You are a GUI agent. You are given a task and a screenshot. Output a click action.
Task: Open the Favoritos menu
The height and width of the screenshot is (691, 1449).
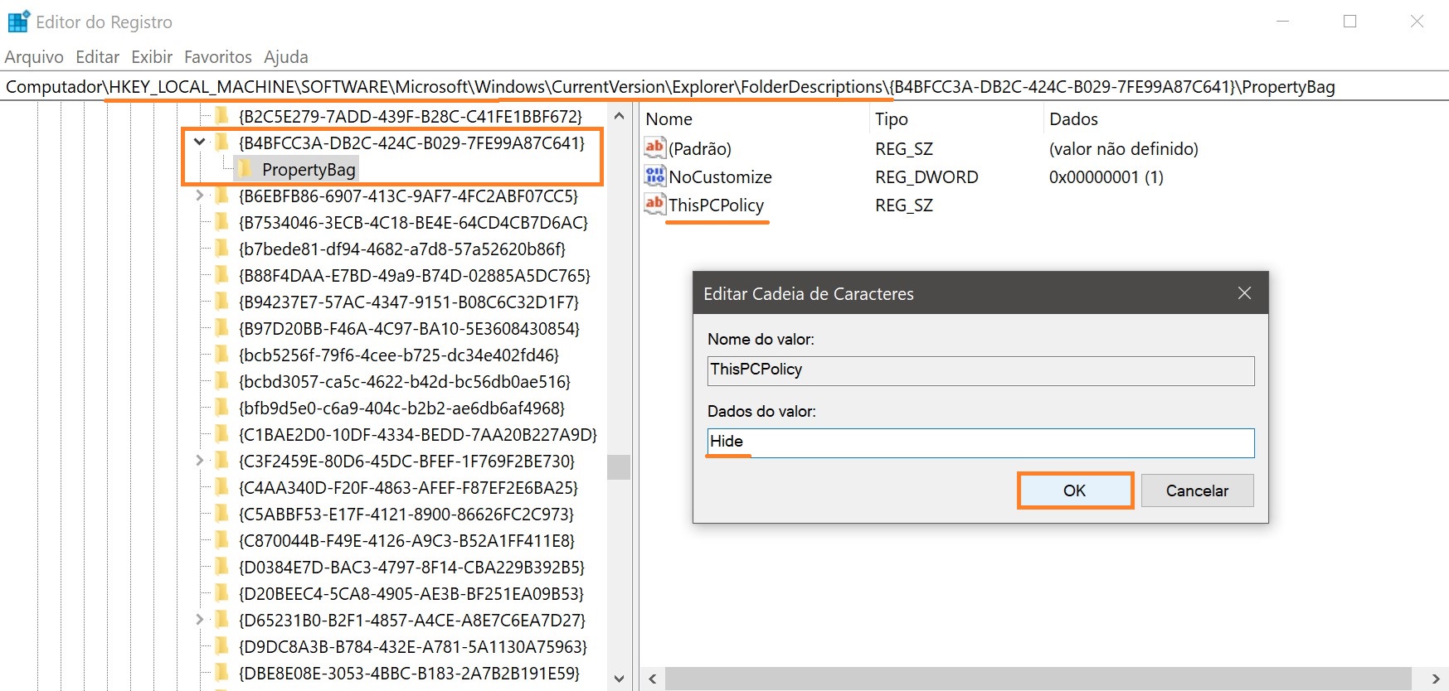click(x=218, y=57)
